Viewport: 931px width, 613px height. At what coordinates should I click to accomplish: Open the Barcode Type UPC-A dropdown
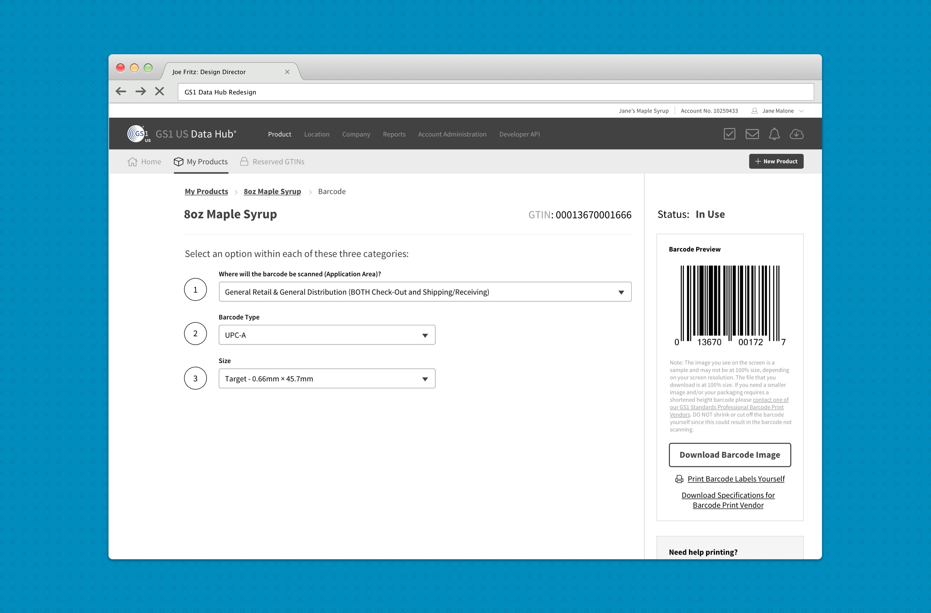pos(327,335)
